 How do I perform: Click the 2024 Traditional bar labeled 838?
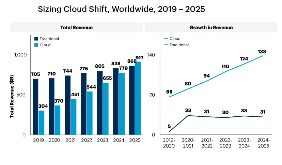116,101
